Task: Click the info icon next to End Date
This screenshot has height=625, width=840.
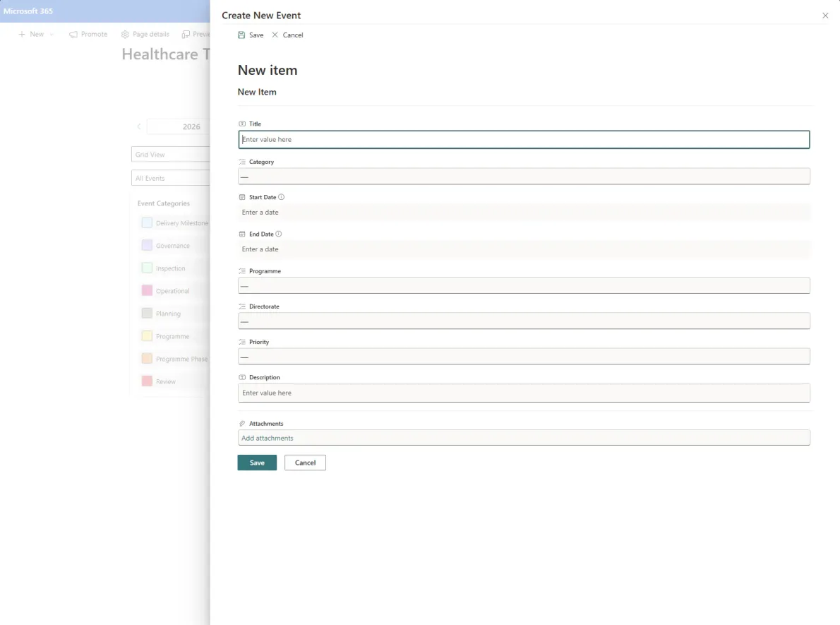Action: [x=277, y=234]
